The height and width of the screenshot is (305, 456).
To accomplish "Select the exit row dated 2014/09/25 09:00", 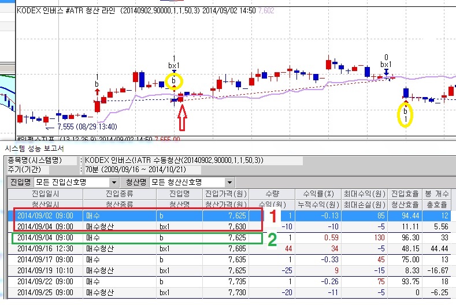I will click(x=229, y=292).
